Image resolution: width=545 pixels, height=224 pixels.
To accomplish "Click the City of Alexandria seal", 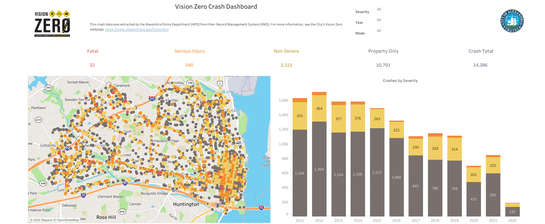I will pos(512,21).
